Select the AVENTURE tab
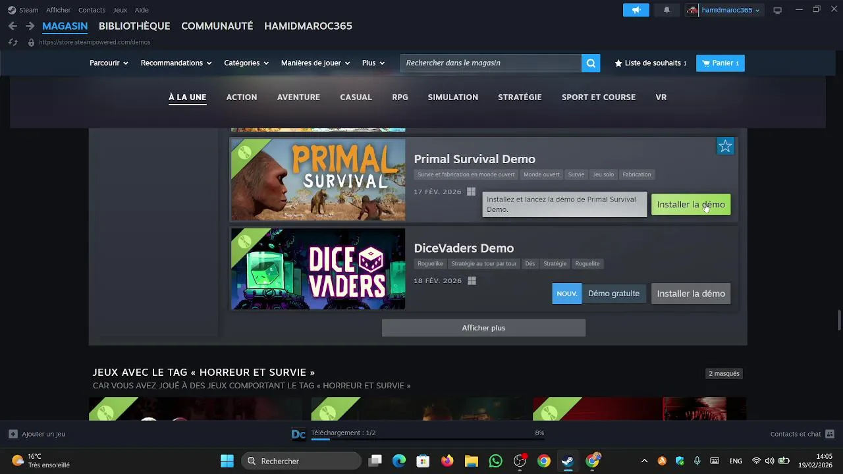Screen dimensions: 843x474 click(298, 97)
